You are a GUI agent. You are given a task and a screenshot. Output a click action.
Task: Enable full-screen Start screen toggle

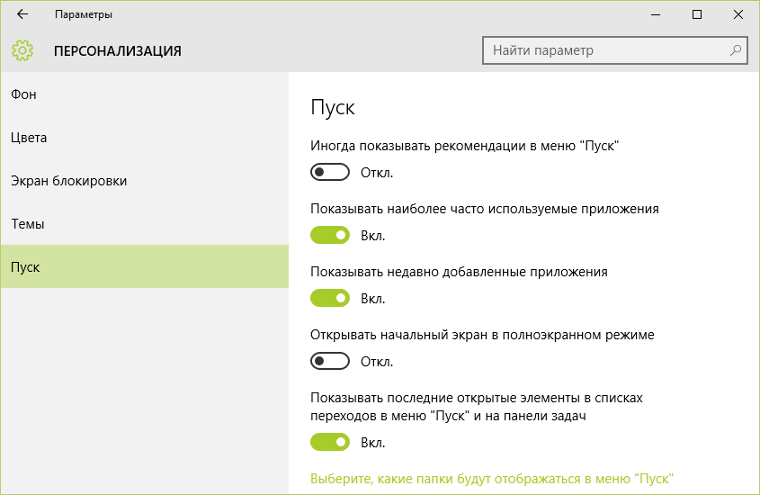pos(329,361)
